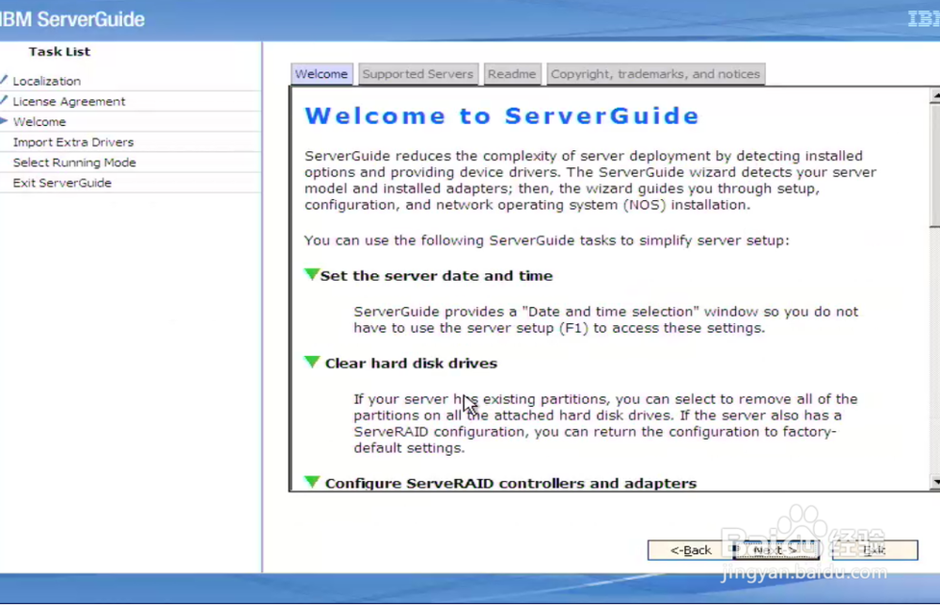The height and width of the screenshot is (605, 940).
Task: Click the checkmark icon beside Localization
Action: [x=4, y=80]
